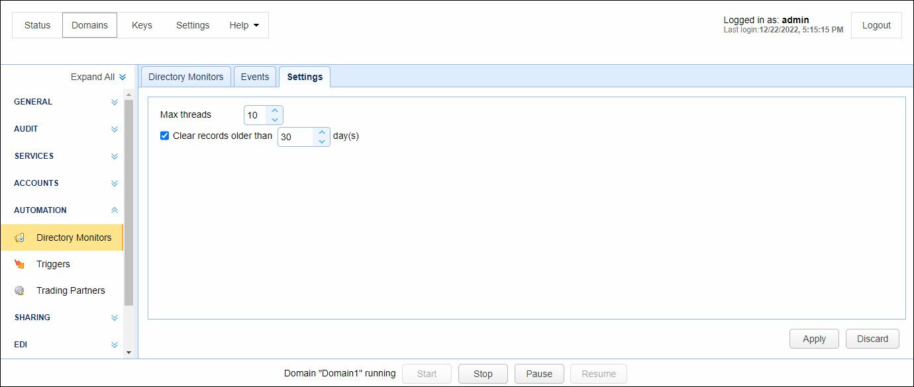Select Directory Monitors in the sidebar
Screen dimensions: 914x387
click(62, 237)
